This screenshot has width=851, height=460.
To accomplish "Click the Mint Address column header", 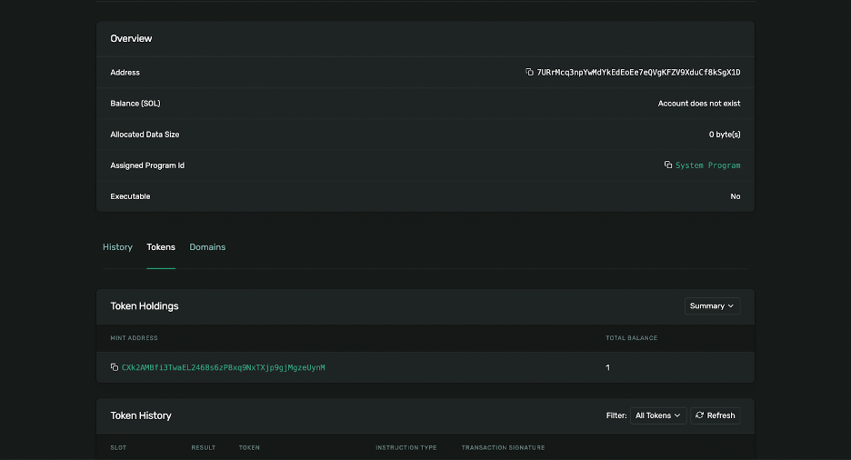I will 134,338.
